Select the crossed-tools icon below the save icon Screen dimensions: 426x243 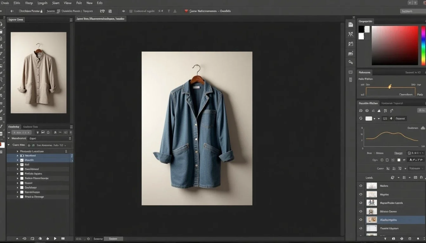[351, 34]
